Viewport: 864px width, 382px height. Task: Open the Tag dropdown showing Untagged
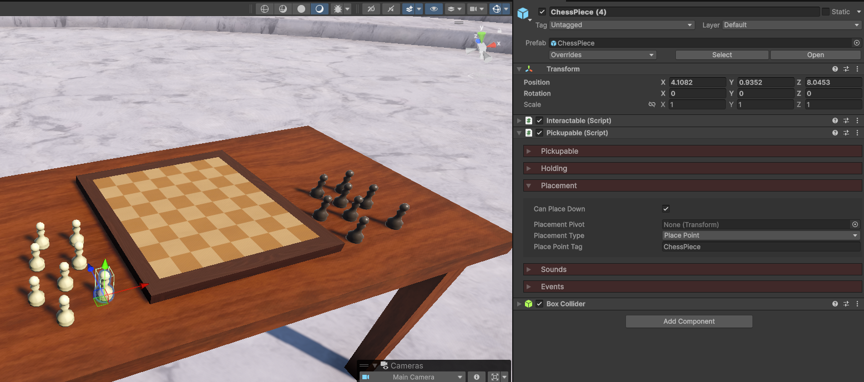tap(622, 25)
